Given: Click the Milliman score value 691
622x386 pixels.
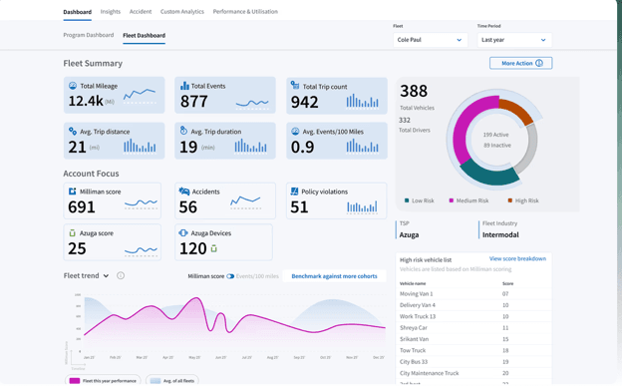Looking at the screenshot, I should pos(82,207).
